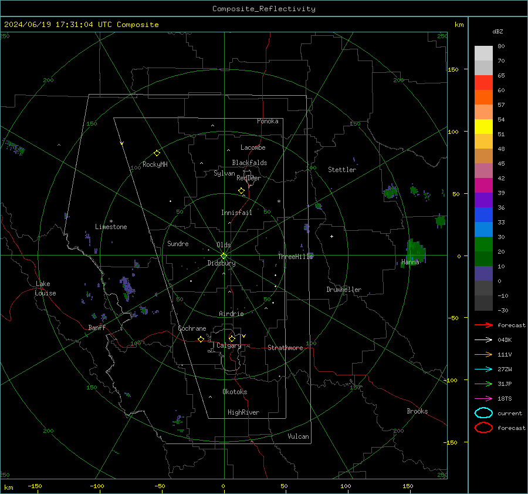Click the HighRiver city label
This screenshot has height=494, width=528.
(x=243, y=412)
